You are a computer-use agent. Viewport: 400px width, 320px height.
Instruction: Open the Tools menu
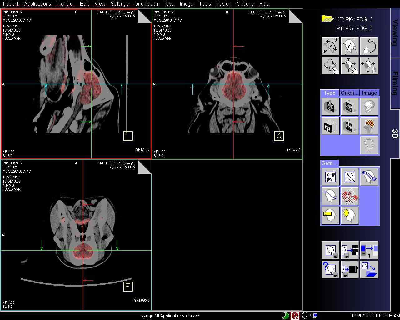205,4
